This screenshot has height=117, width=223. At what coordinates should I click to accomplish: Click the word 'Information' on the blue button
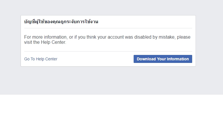tap(178, 59)
